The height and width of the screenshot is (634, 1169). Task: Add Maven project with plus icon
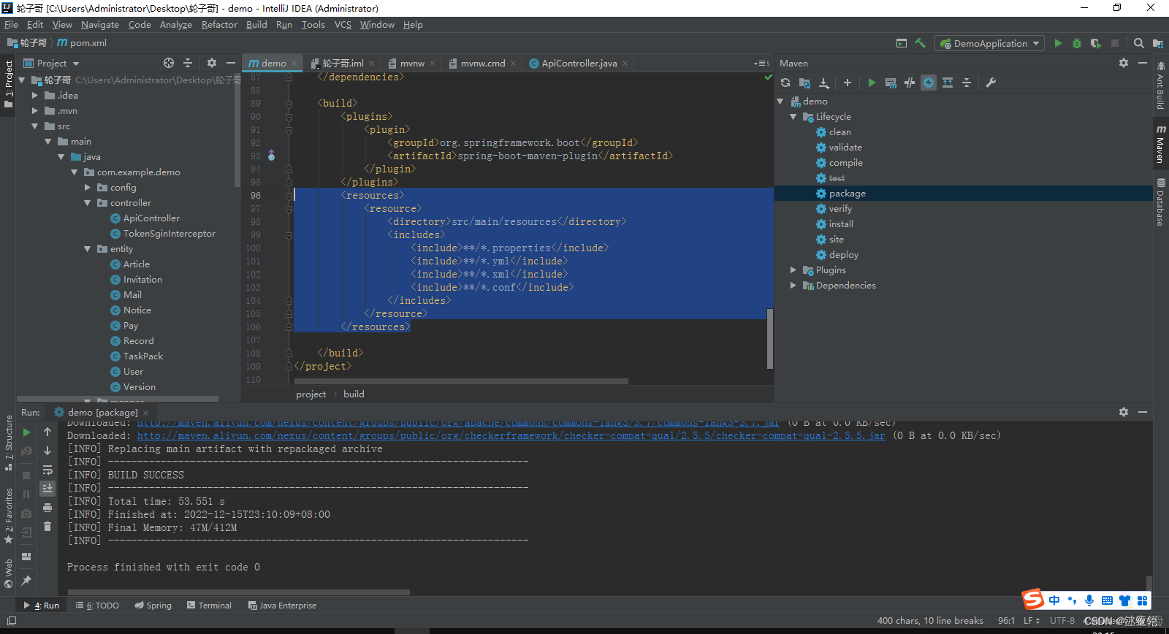point(848,83)
